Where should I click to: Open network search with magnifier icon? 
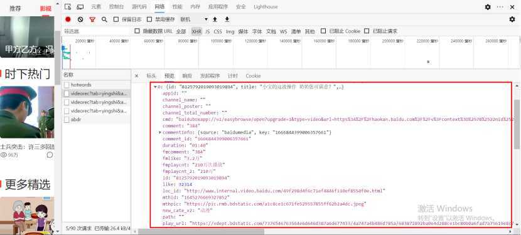pyautogui.click(x=104, y=19)
